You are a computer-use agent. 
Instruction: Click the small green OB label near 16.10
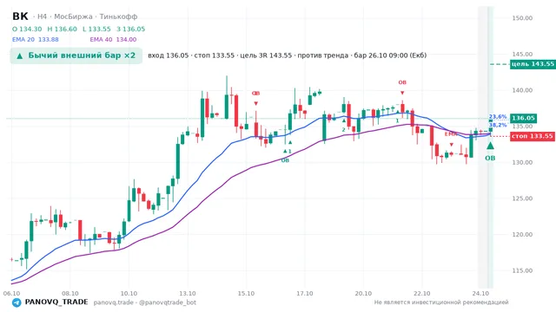tap(285, 160)
